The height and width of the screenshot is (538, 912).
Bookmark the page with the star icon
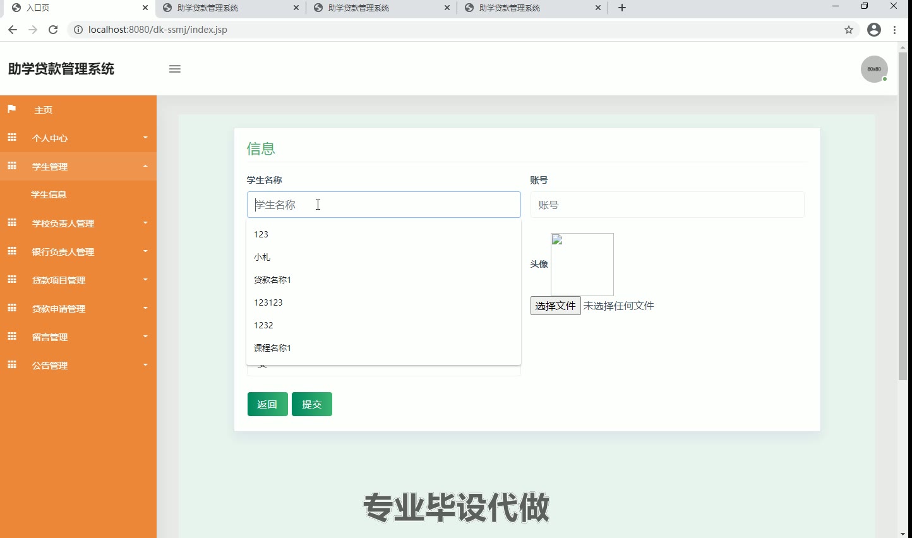click(849, 30)
